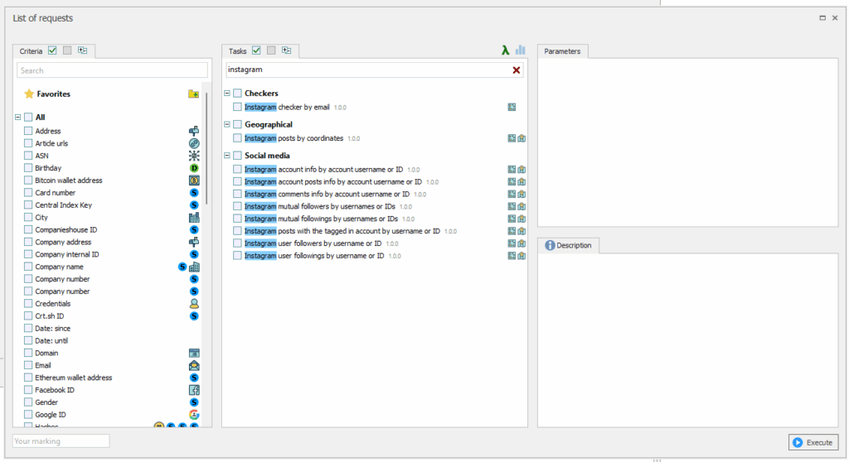849x462 pixels.
Task: Clear the instagram search with red X
Action: 516,70
